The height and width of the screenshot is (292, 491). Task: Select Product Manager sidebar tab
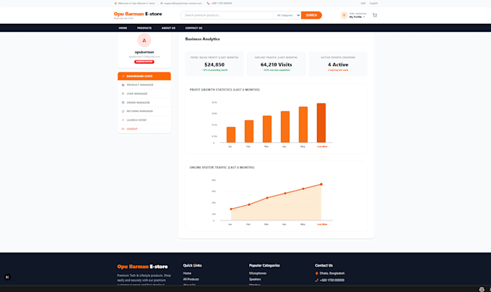coord(144,85)
